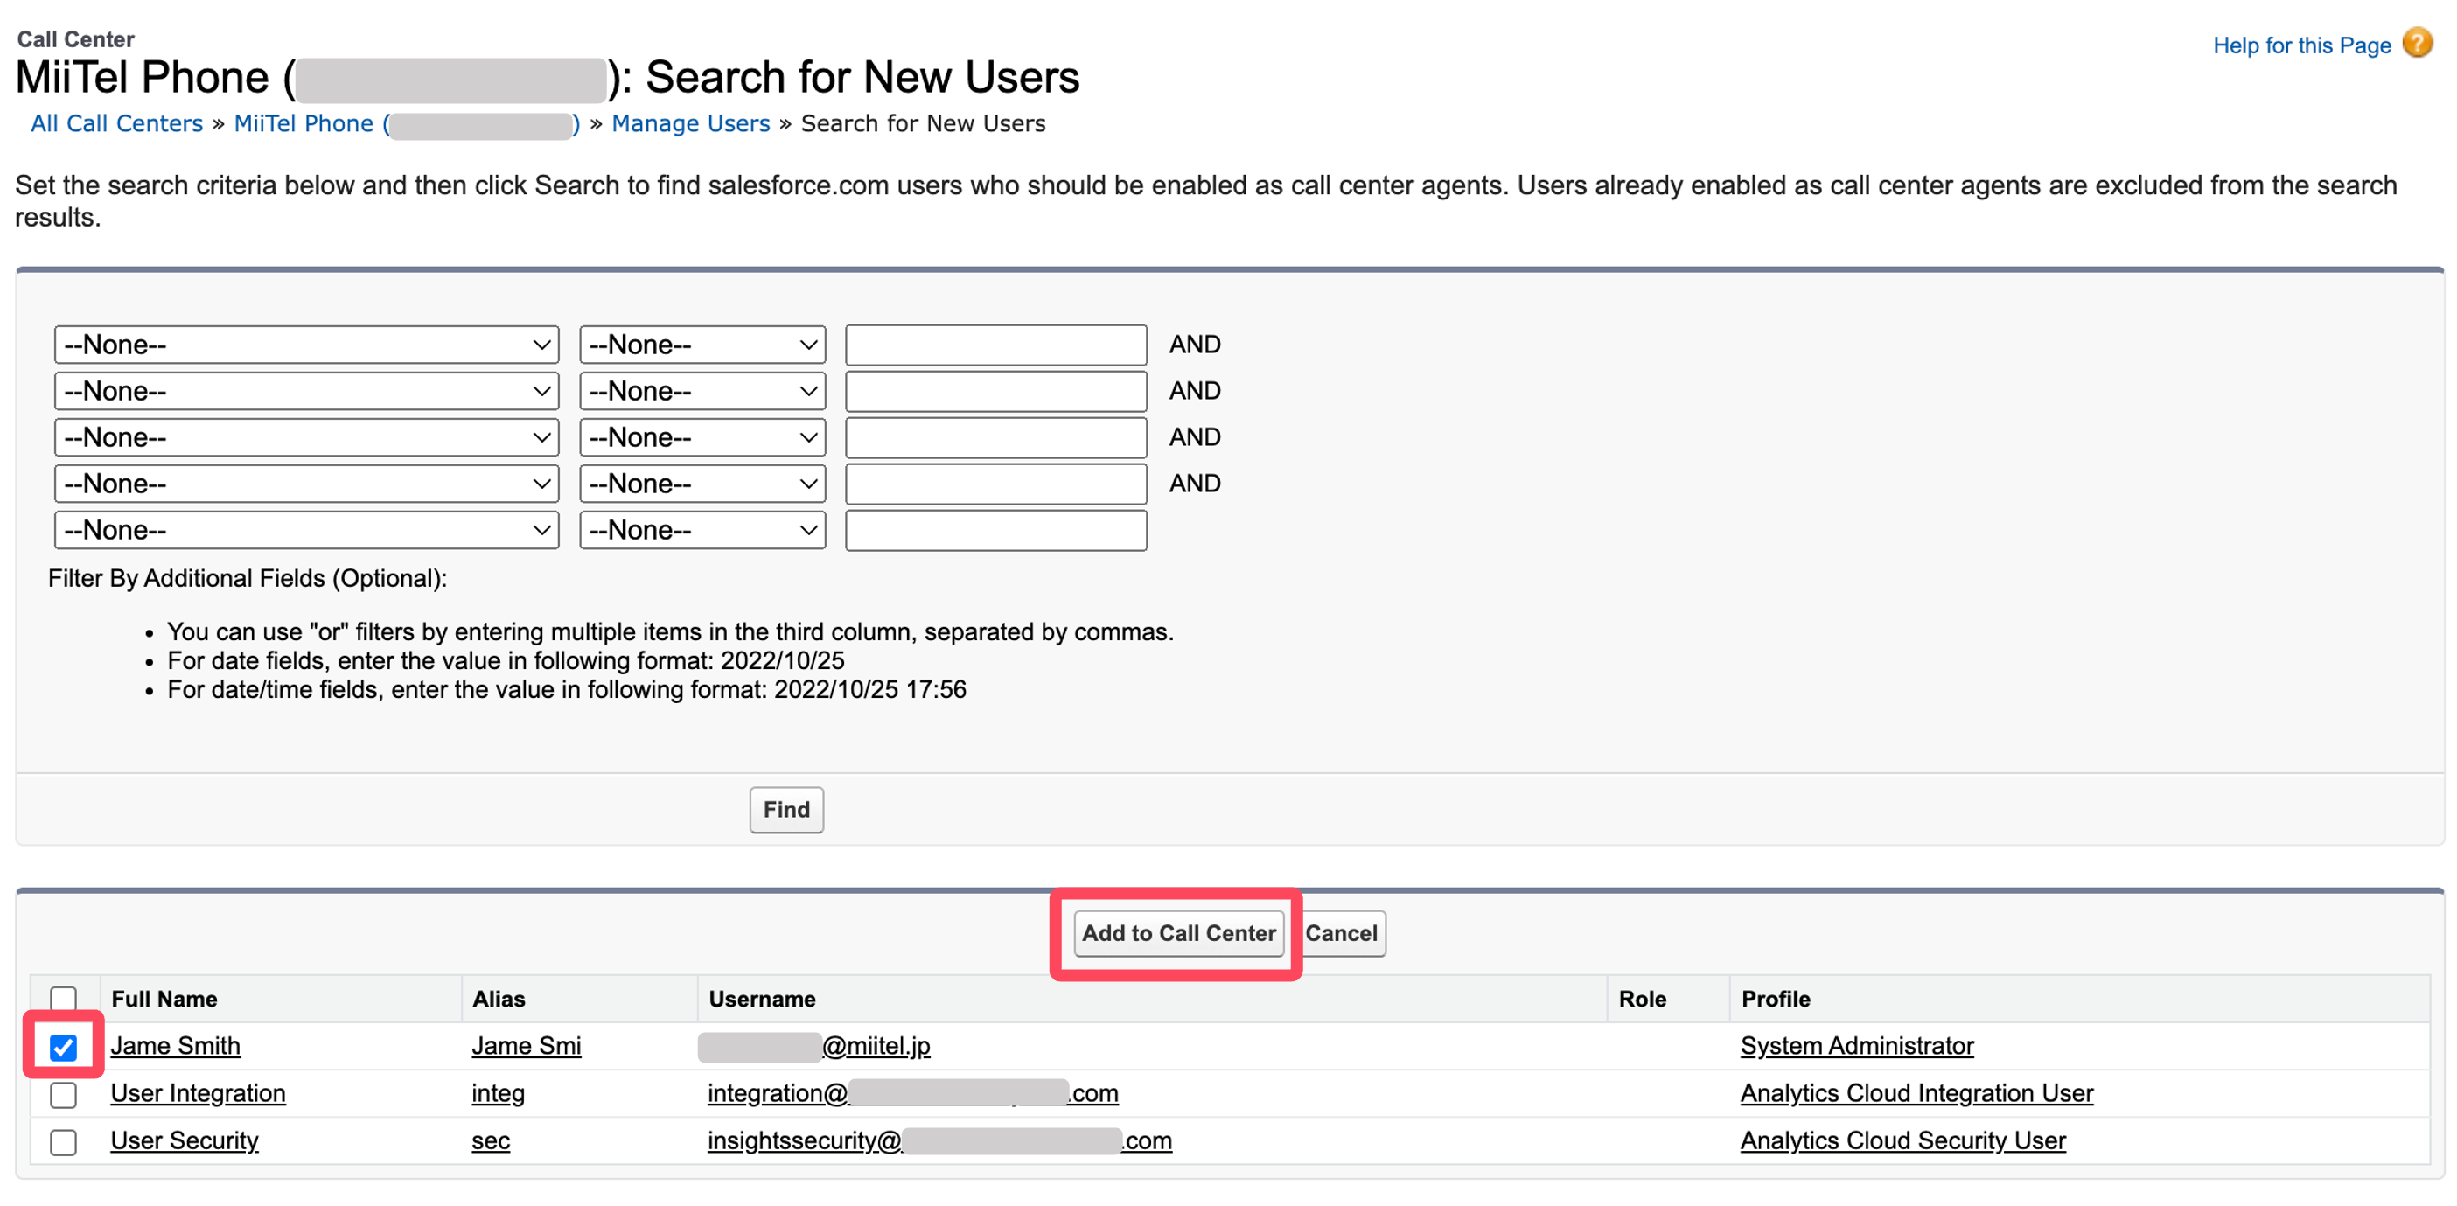
Task: Click the Username column header
Action: (x=762, y=999)
